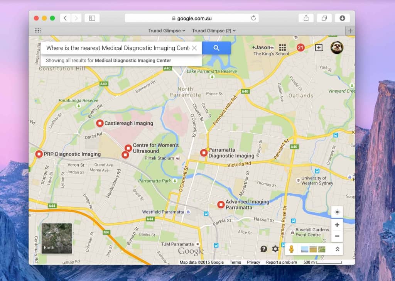395x281 pixels.
Task: Click the Report a problem link
Action: [282, 262]
